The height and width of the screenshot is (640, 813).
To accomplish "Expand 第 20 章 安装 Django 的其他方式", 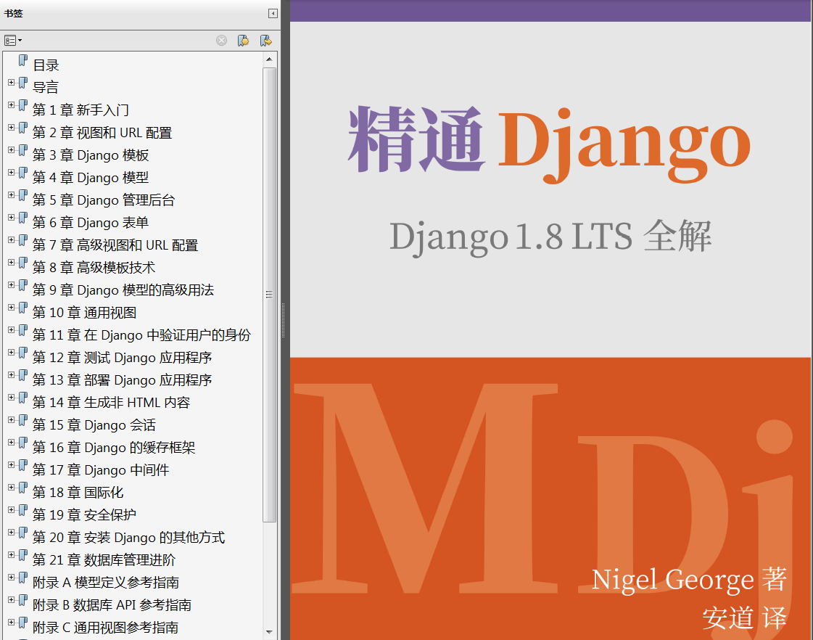I will point(12,532).
